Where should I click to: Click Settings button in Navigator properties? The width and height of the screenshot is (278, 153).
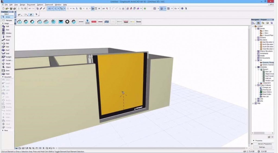coord(262,147)
